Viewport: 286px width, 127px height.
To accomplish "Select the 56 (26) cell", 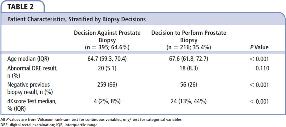I will coord(189,85).
